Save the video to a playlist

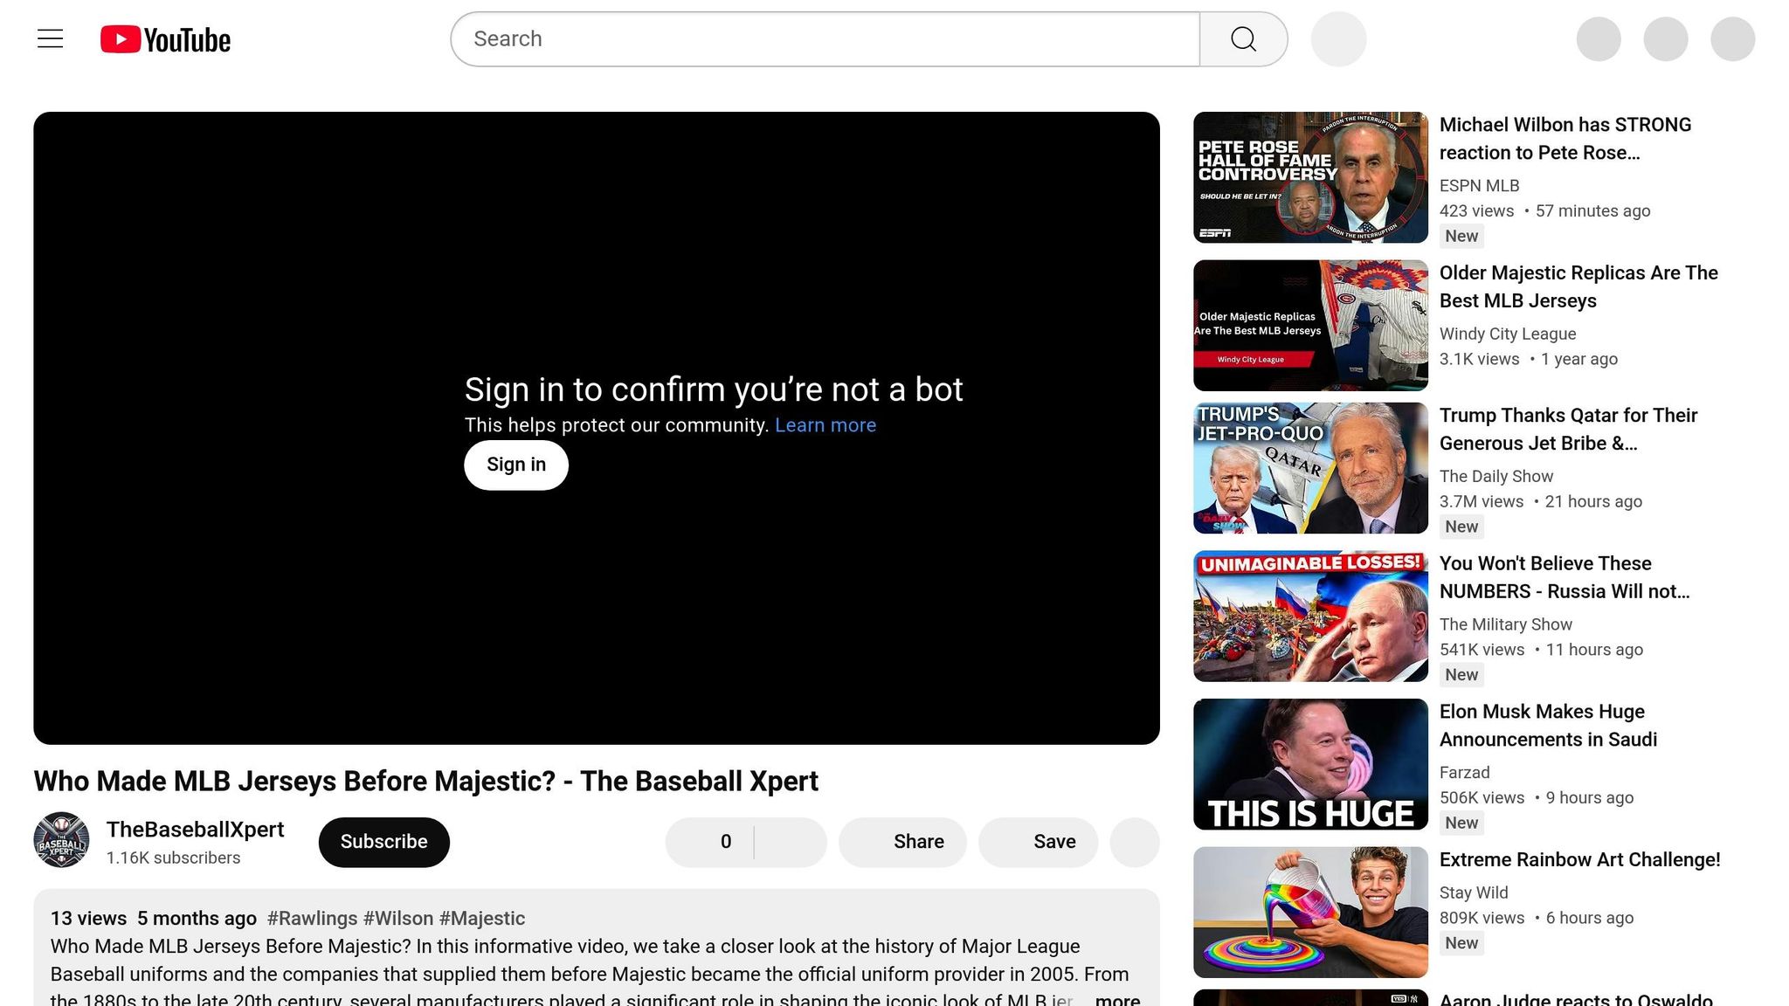click(x=1038, y=842)
